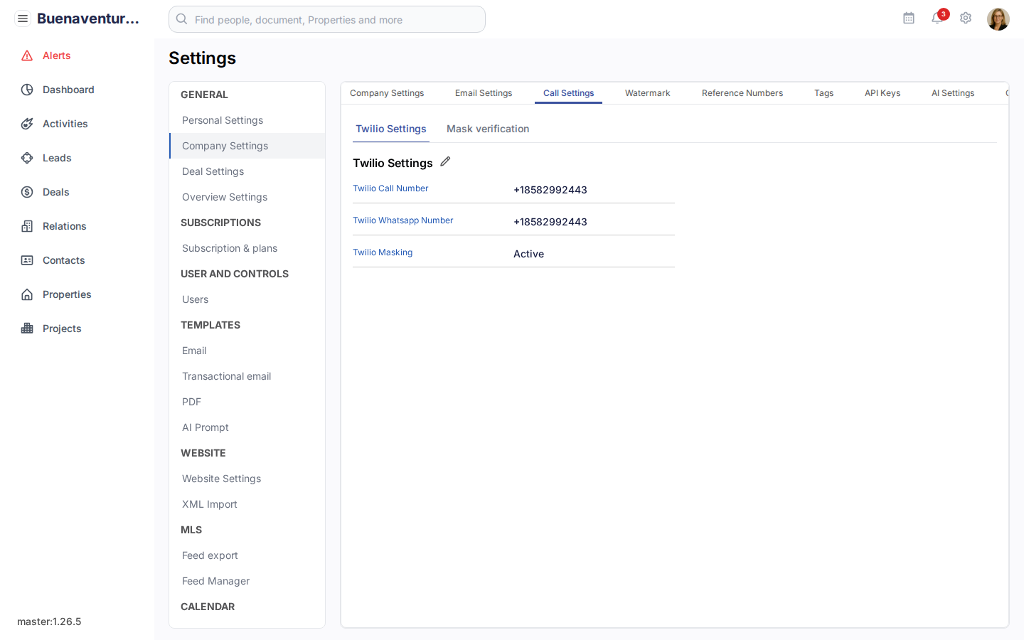Switch to Email Settings tab
This screenshot has width=1024, height=640.
click(484, 93)
